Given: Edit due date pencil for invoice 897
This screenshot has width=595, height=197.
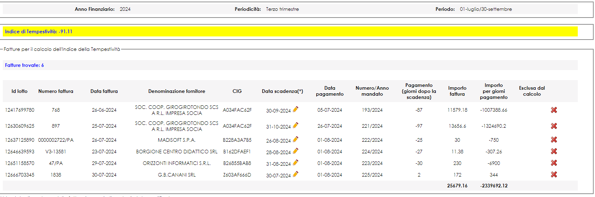Looking at the screenshot, I should pos(295,125).
